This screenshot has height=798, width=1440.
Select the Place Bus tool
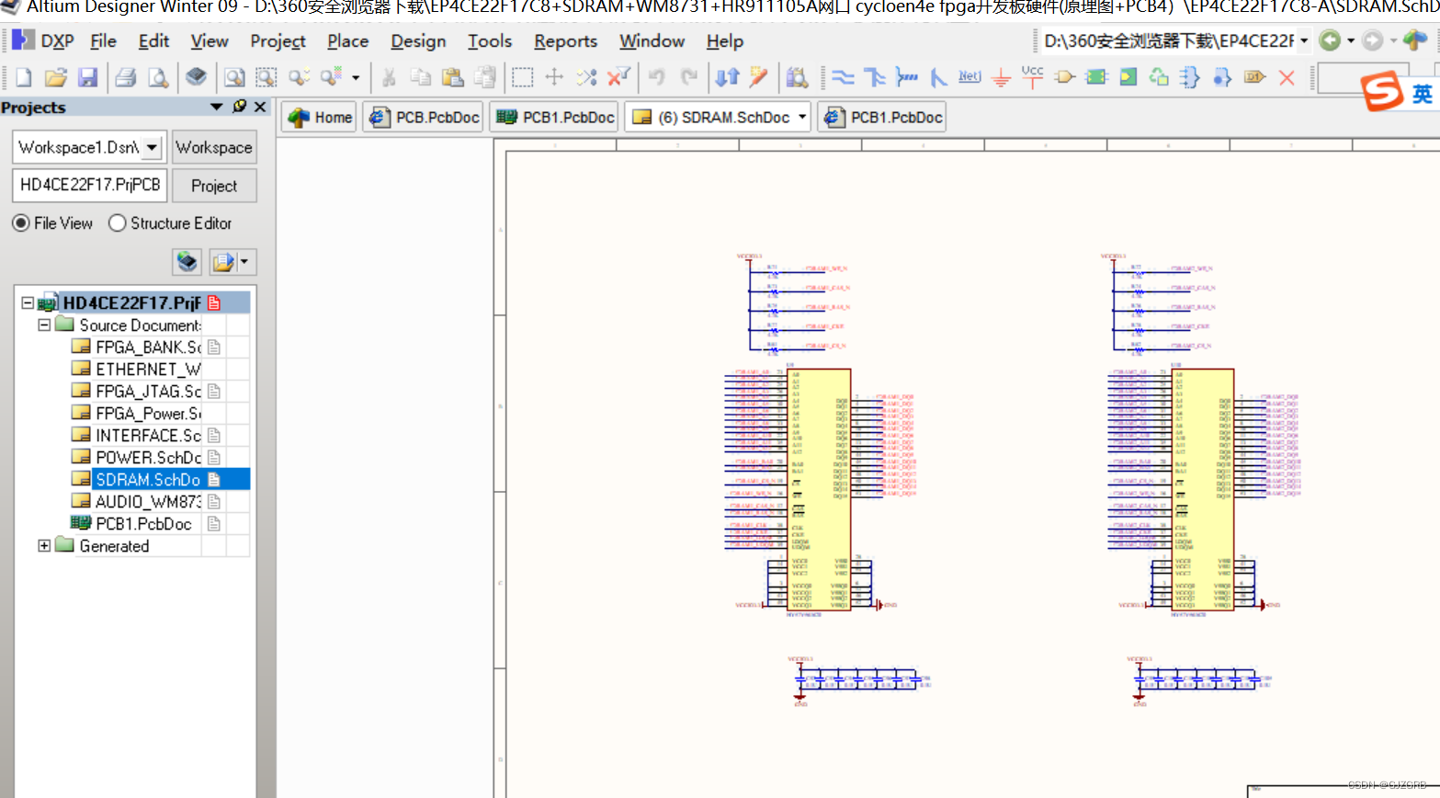coord(874,78)
